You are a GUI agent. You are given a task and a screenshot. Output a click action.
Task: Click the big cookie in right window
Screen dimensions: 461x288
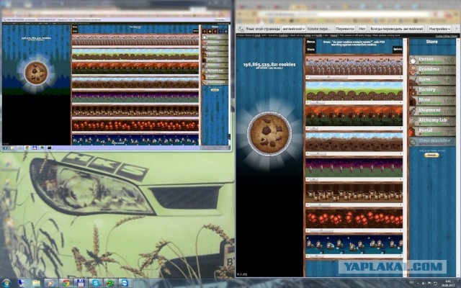coord(269,134)
